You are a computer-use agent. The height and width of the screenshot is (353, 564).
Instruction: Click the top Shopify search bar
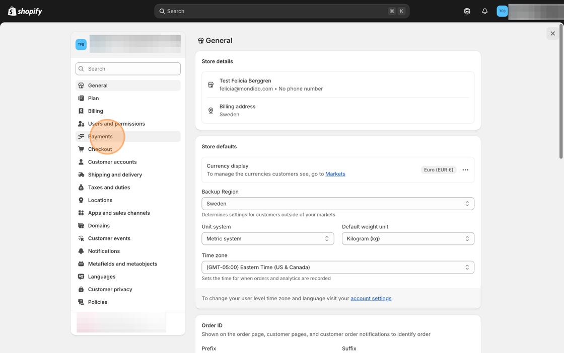tap(281, 11)
